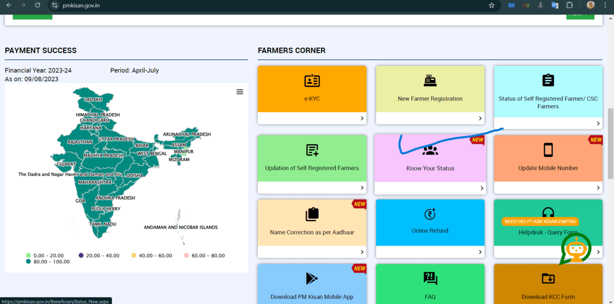
Task: Open the Google Translate extension icon
Action: [555, 5]
